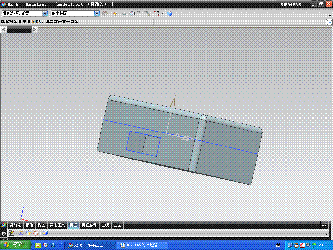333x250 pixels.
Task: Expand the top toolbar overflow arrow at right edge
Action: coord(330,16)
